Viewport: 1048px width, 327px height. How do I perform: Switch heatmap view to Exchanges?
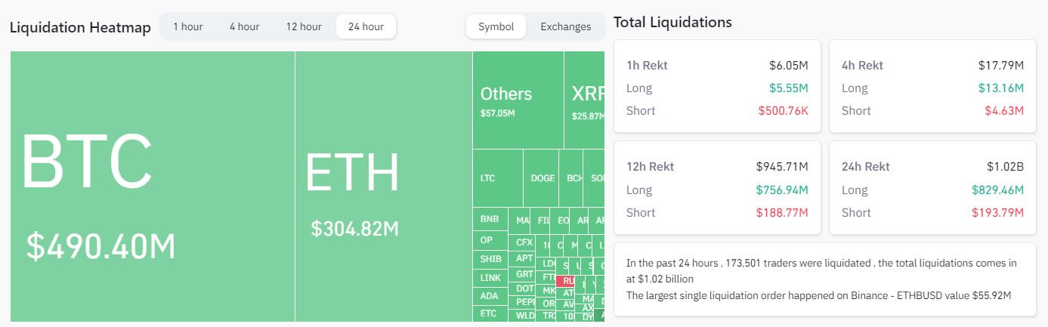(x=565, y=26)
